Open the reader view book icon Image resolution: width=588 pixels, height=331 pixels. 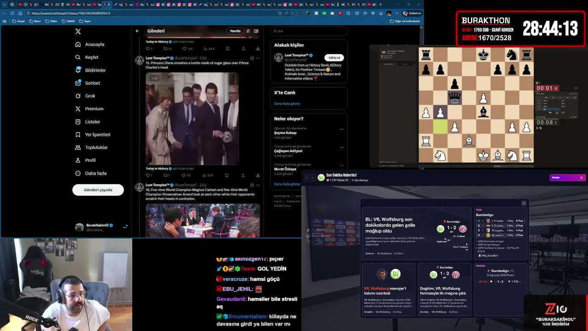[256, 31]
